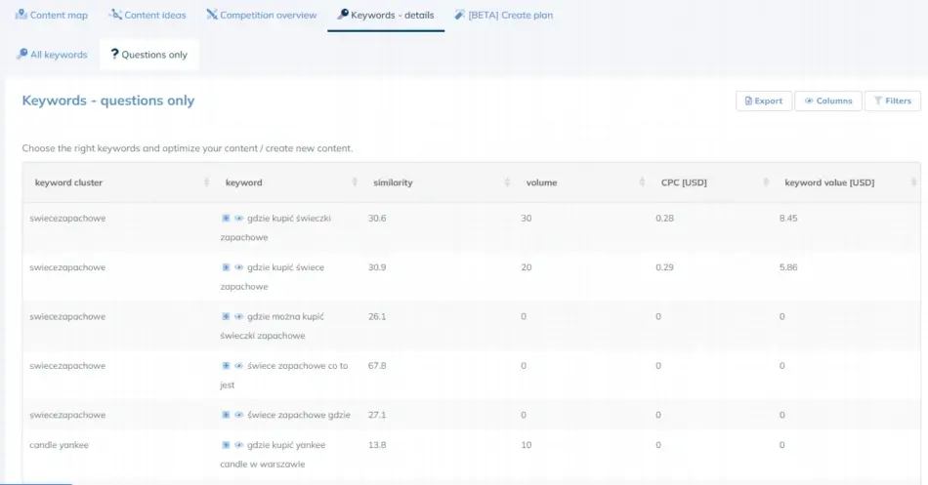
Task: Open the Filters button
Action: pyautogui.click(x=891, y=101)
